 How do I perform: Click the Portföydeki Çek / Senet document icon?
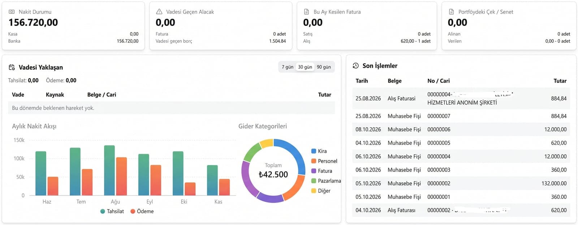(451, 12)
